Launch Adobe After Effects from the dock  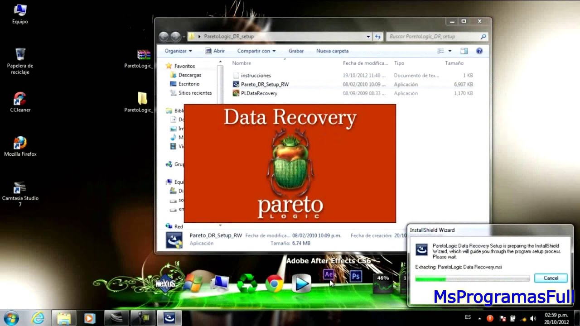click(329, 275)
